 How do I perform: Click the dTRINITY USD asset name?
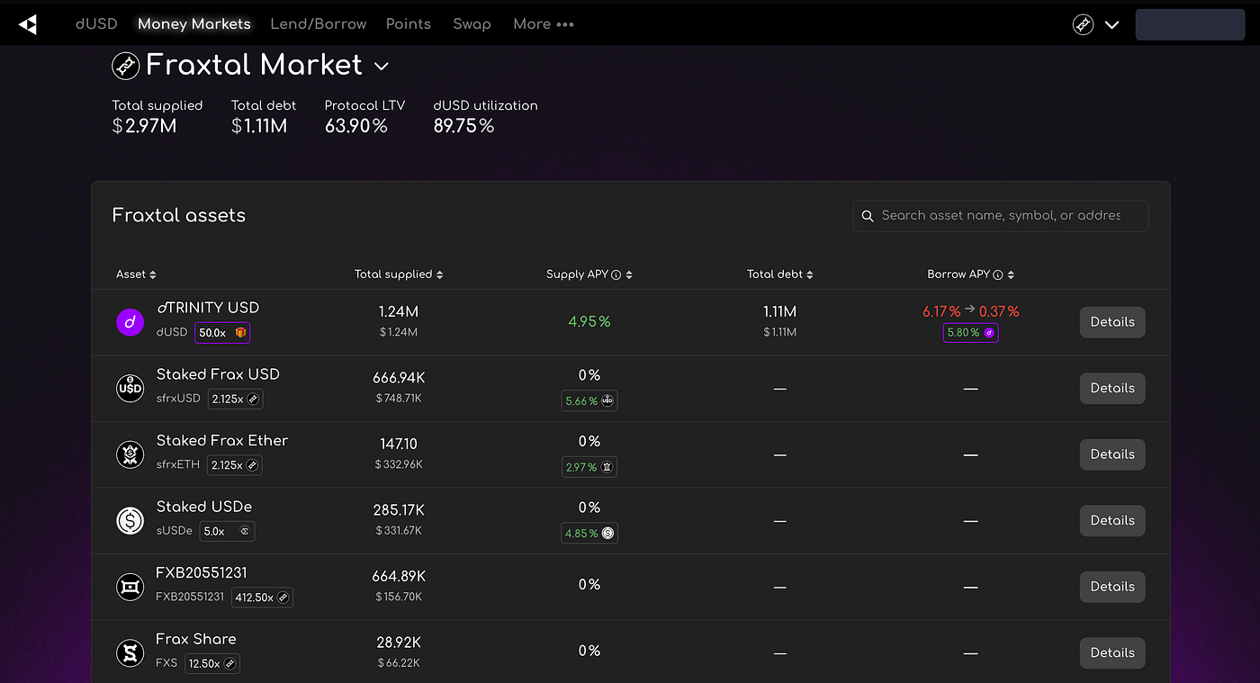[208, 308]
